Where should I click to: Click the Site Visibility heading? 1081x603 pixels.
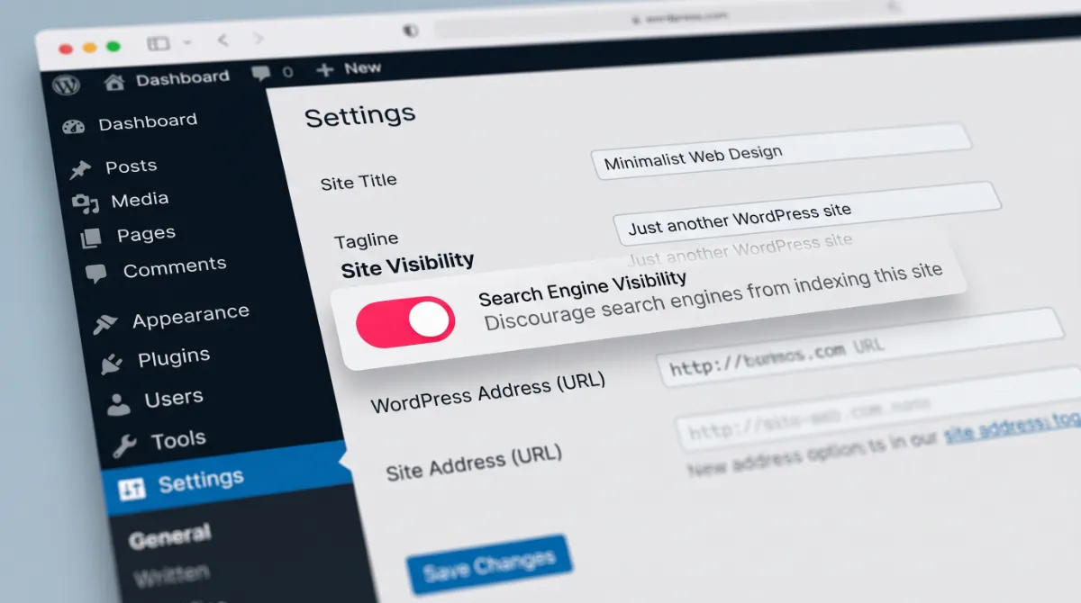[407, 265]
